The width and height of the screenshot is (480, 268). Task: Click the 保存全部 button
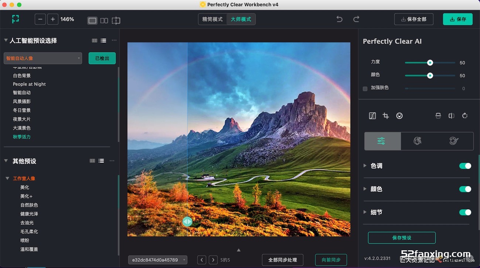pos(413,19)
